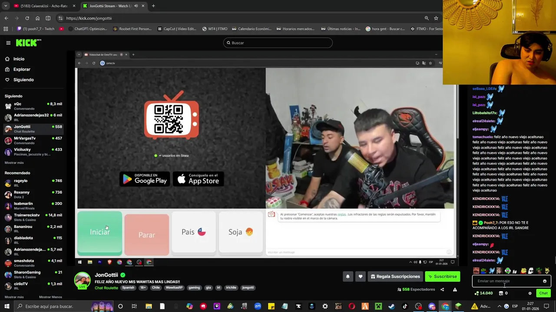The height and width of the screenshot is (312, 556).
Task: Open Task View on the taskbar
Action: coord(134,306)
